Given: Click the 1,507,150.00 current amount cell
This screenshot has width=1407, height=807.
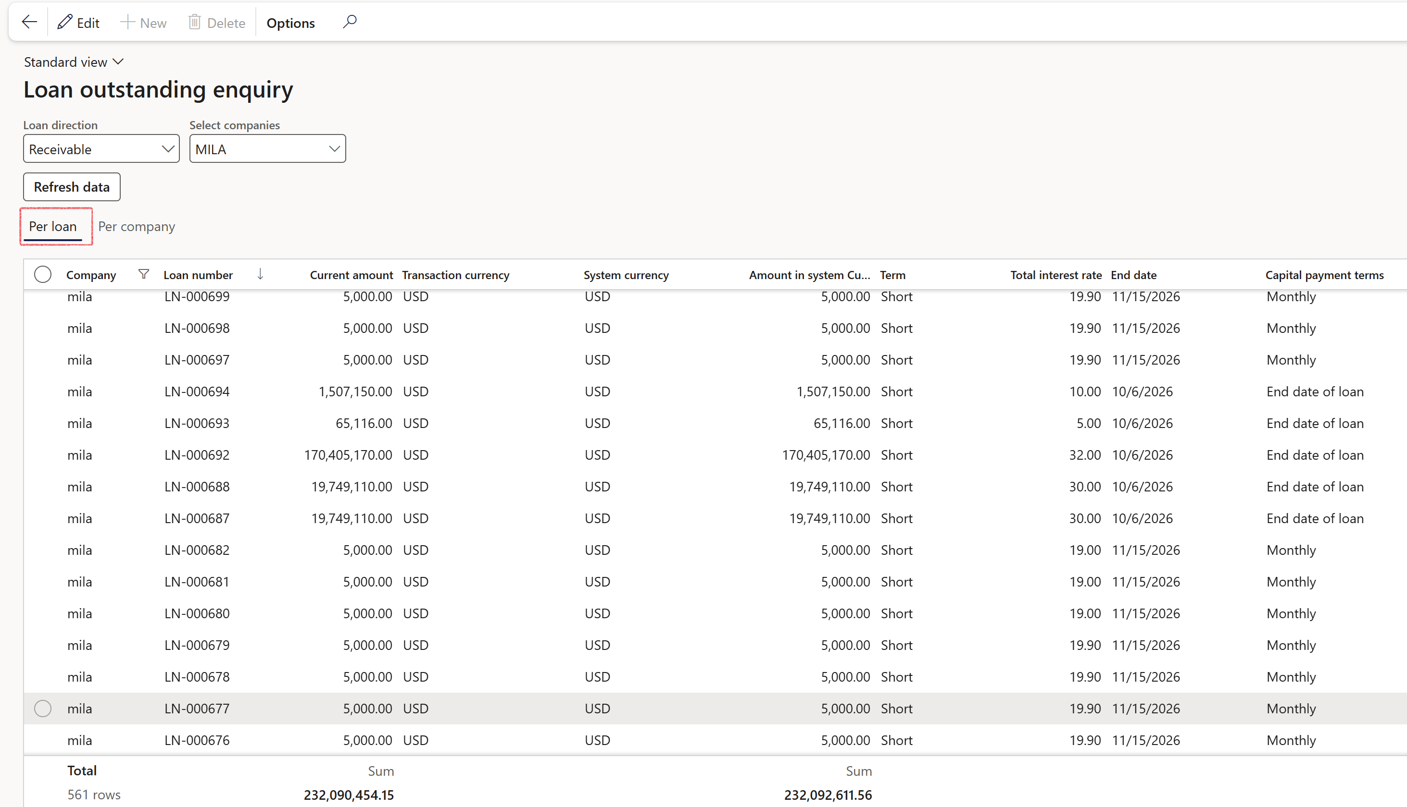Looking at the screenshot, I should [x=355, y=391].
